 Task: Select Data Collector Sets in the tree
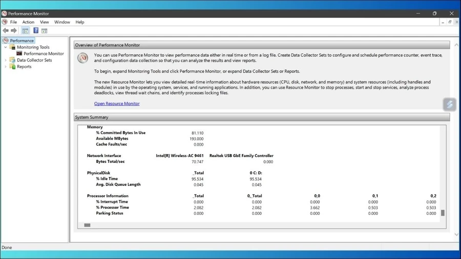click(x=34, y=60)
